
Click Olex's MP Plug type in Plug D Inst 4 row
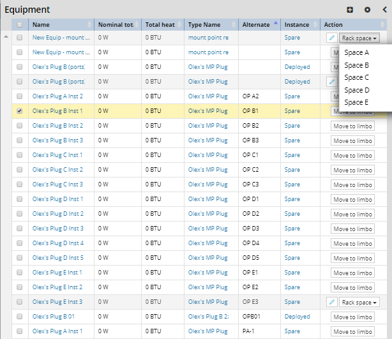click(x=207, y=243)
